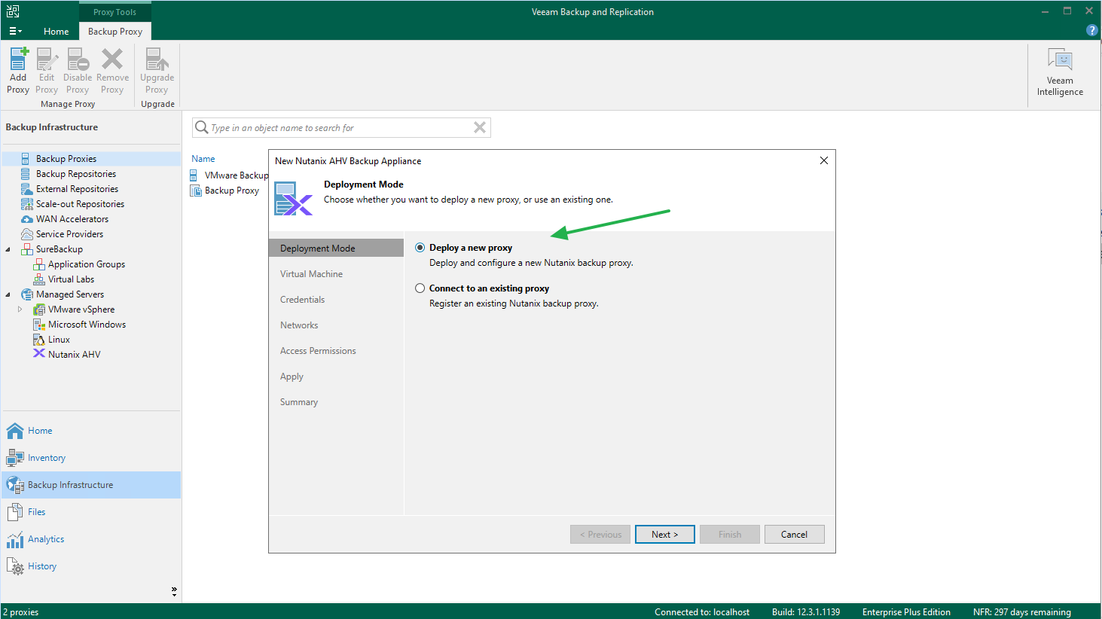Image resolution: width=1102 pixels, height=619 pixels.
Task: Collapse the Managed Servers branch
Action: point(8,294)
